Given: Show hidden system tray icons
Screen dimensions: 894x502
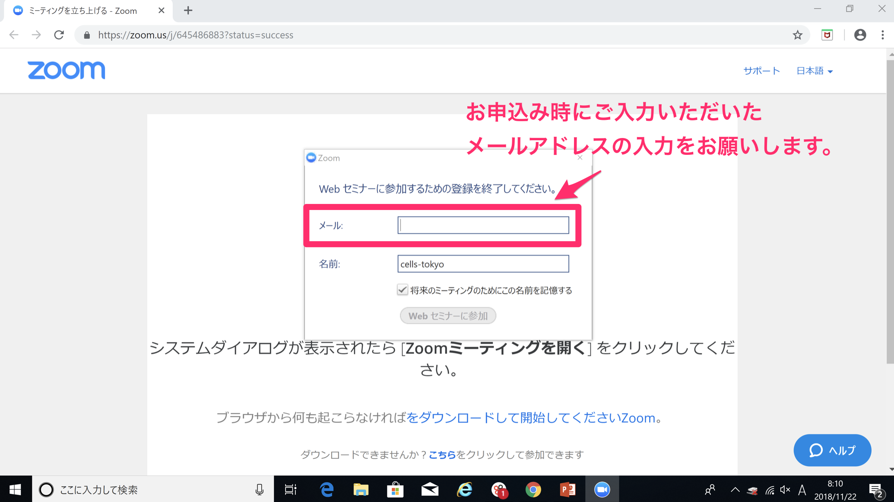Looking at the screenshot, I should pyautogui.click(x=735, y=489).
